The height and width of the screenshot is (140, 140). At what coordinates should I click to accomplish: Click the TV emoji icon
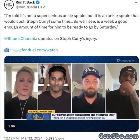pos(7,50)
